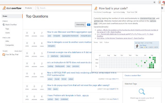Click the jquery tag
The width and height of the screenshot is (165, 103).
(56, 89)
